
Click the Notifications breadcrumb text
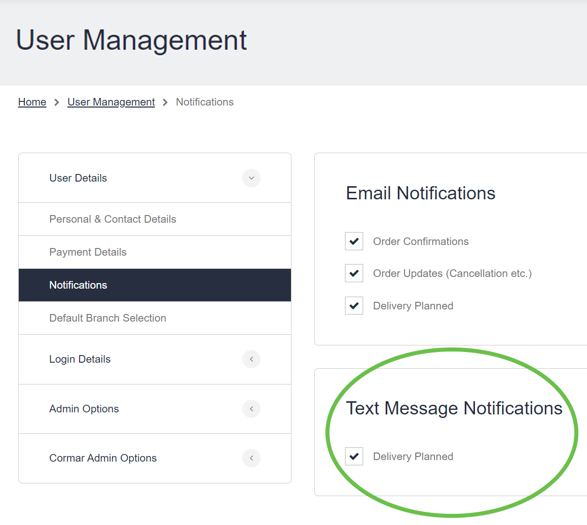click(204, 102)
